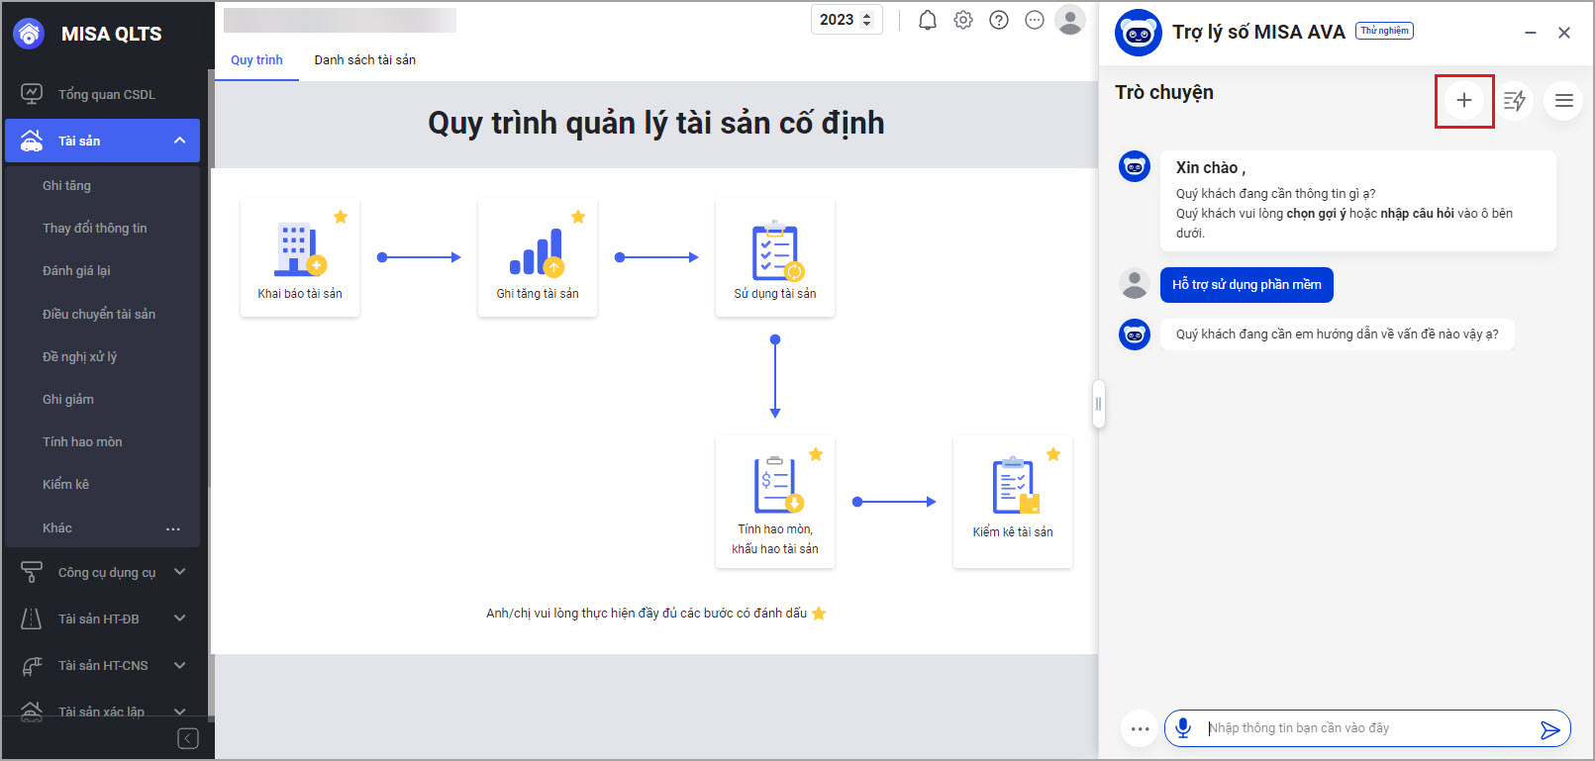
Task: Switch to Danh sách tài sản tab
Action: [x=365, y=60]
